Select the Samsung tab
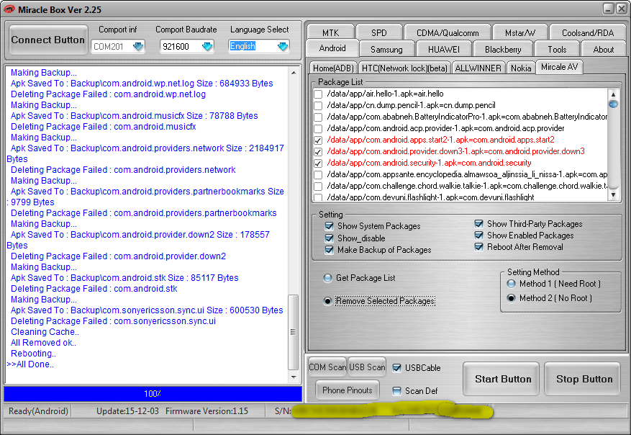This screenshot has width=631, height=435. click(386, 49)
